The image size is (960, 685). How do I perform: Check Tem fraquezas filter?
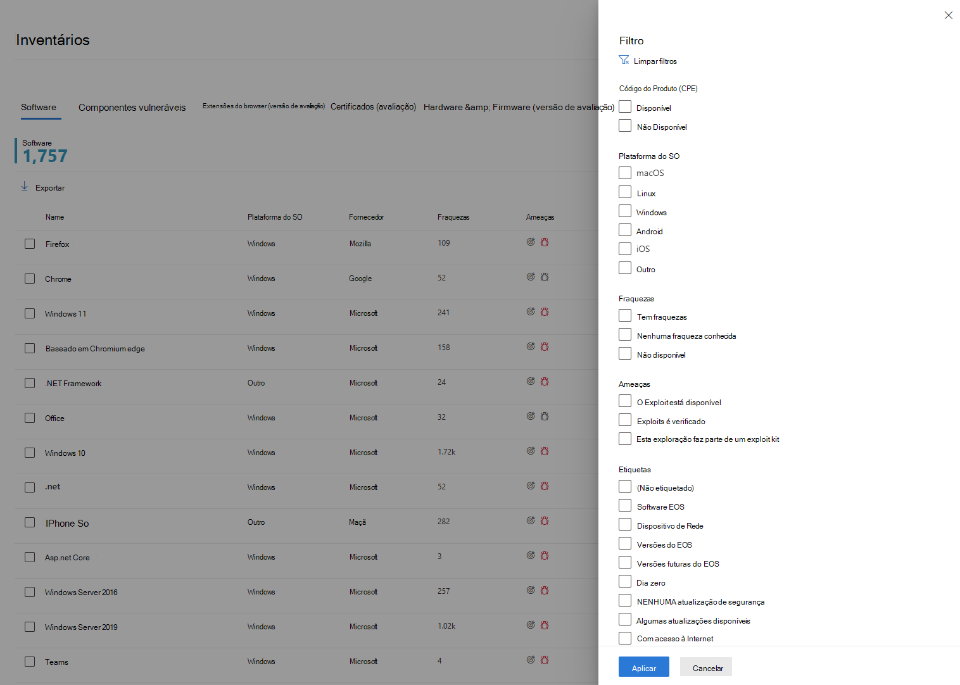coord(625,315)
